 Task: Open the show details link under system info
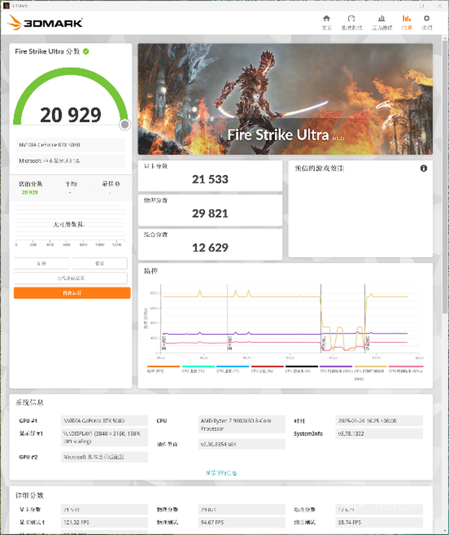click(221, 473)
